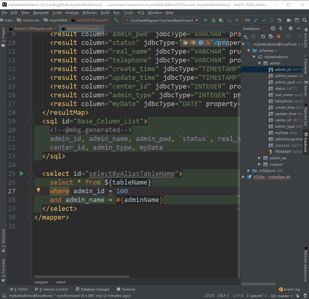The height and width of the screenshot is (299, 309).
Task: Click the yellow lightbulb intention icon
Action: (38, 190)
